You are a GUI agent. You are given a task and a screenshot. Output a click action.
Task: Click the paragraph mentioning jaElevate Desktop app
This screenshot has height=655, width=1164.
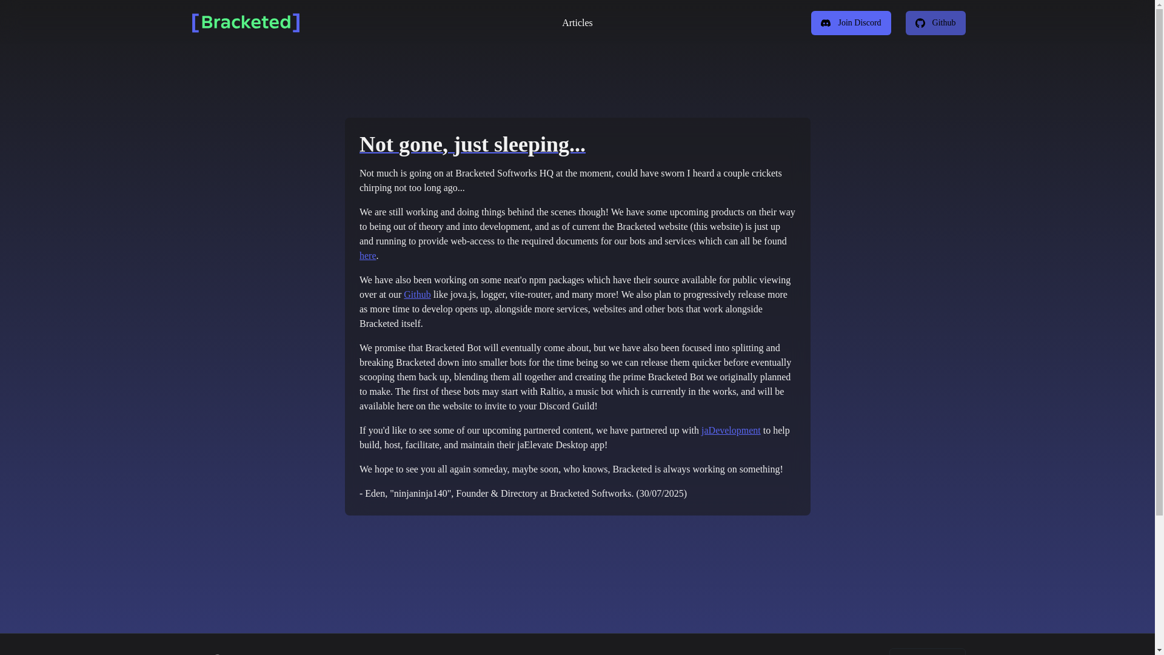(x=577, y=438)
